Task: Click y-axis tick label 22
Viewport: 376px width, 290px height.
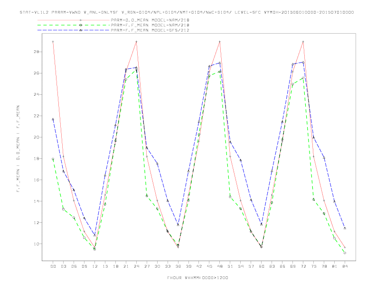Action: click(x=36, y=116)
